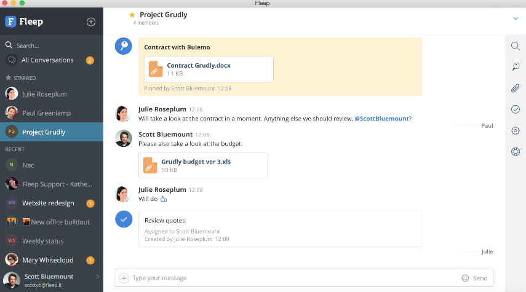This screenshot has height=292, width=526.
Task: Expand the conversation header chevron
Action: (516, 18)
